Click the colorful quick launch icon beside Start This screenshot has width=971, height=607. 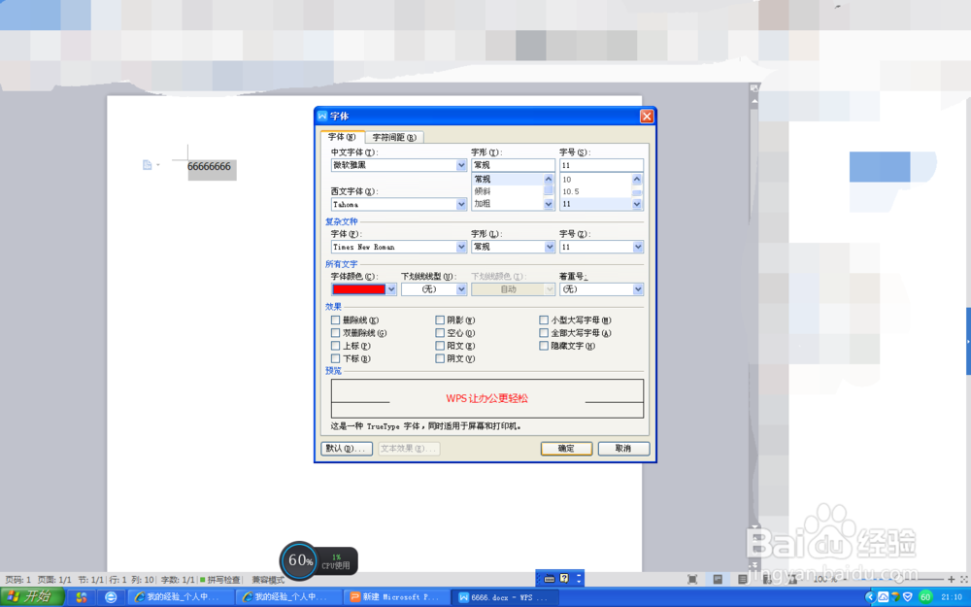point(82,597)
